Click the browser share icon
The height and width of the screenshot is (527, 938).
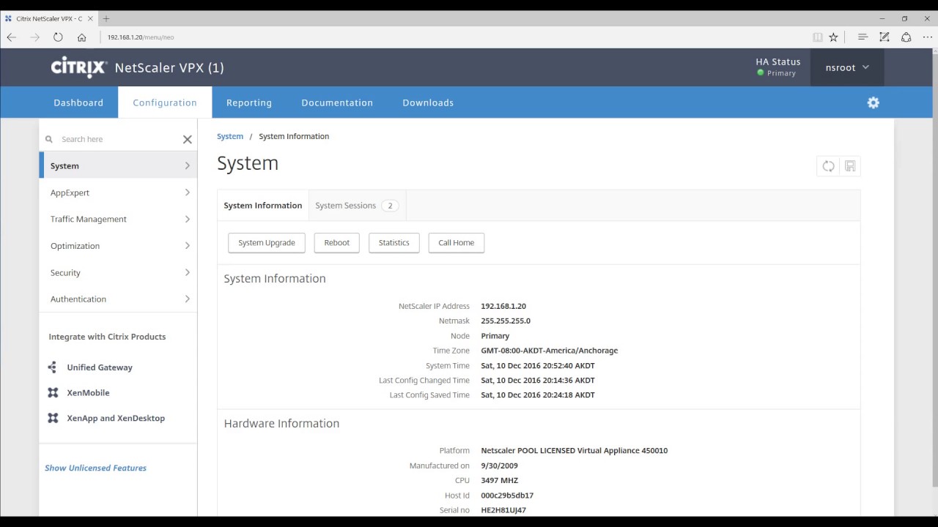click(906, 37)
